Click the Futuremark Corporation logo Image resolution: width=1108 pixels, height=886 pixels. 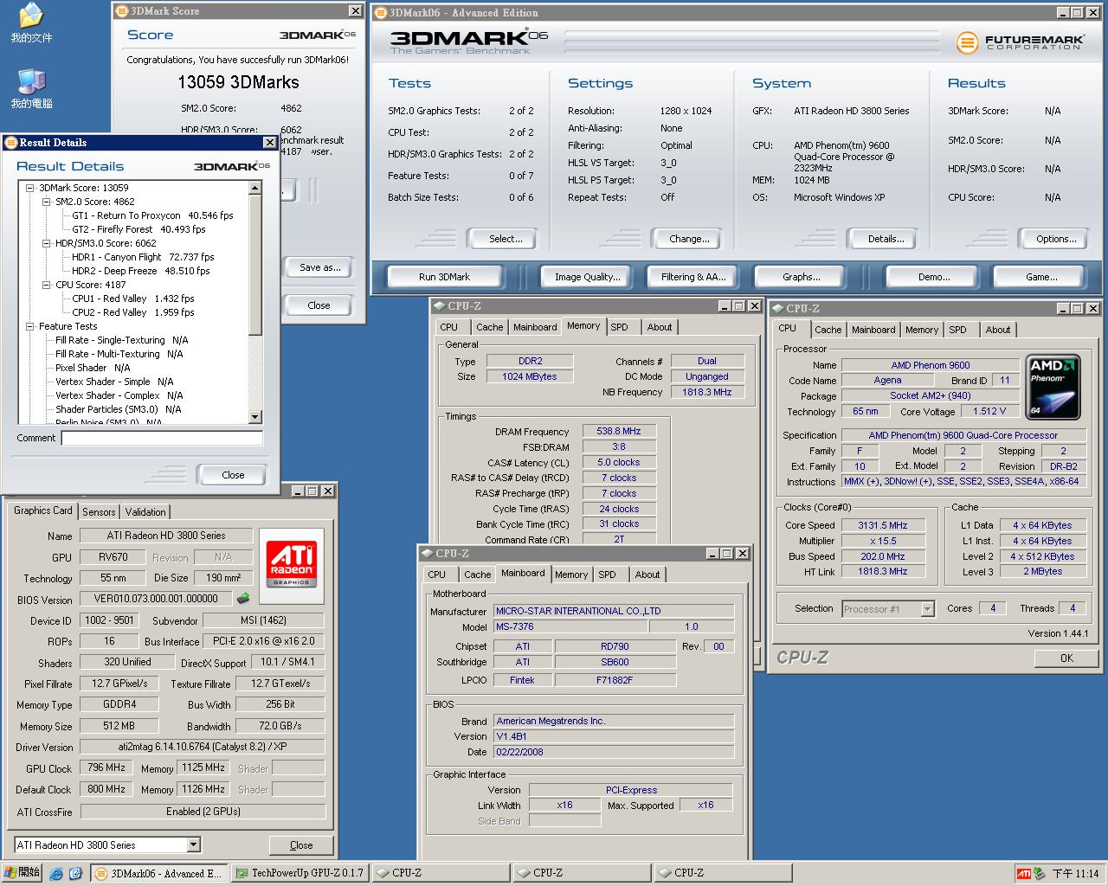pyautogui.click(x=1020, y=42)
